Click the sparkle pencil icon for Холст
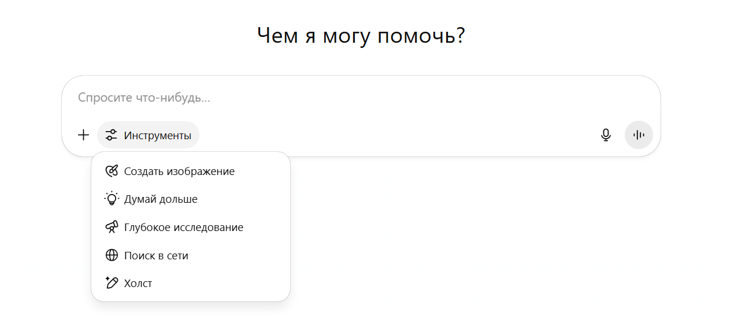 click(x=112, y=283)
